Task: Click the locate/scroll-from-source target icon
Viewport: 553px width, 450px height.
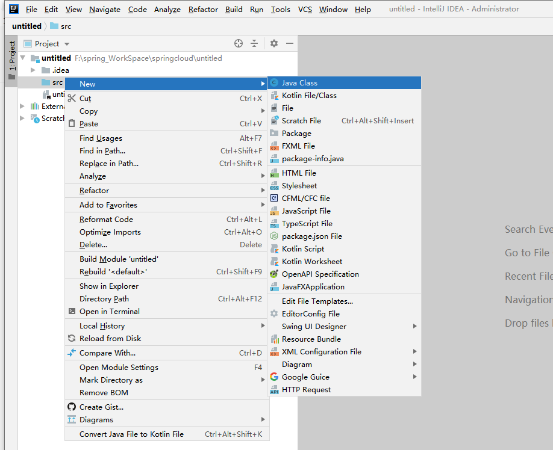Action: click(238, 43)
